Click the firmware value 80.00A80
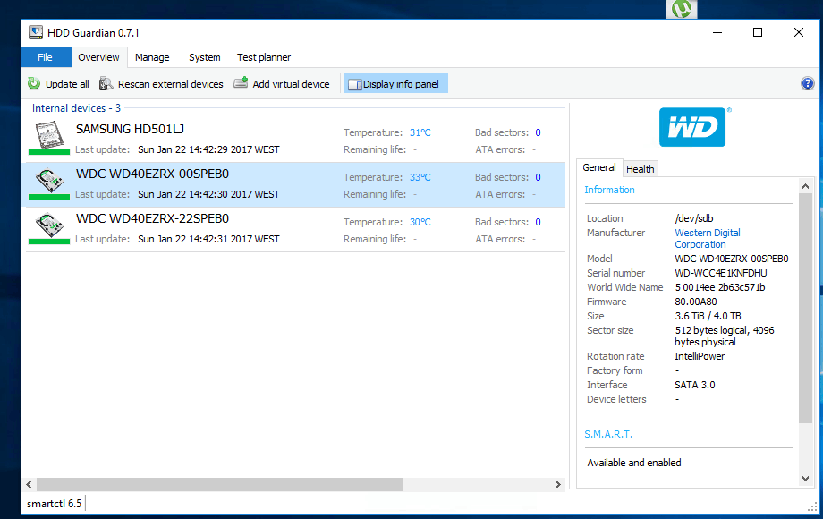 point(695,302)
